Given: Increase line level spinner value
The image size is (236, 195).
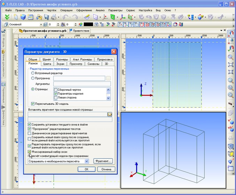Looking at the screenshot, I should pyautogui.click(x=58, y=24).
